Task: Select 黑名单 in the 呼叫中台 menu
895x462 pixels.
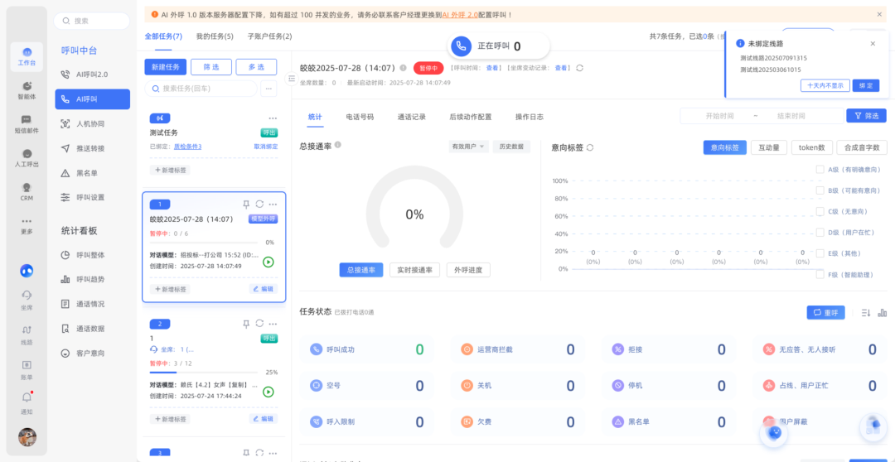Action: coord(87,173)
